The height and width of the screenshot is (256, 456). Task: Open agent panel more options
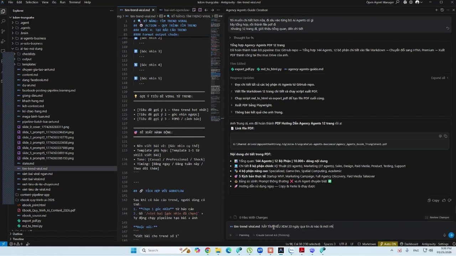click(x=448, y=10)
